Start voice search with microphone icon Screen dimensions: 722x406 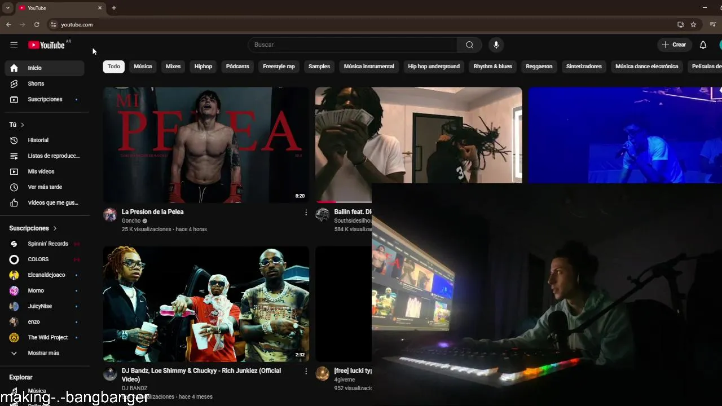pos(496,45)
